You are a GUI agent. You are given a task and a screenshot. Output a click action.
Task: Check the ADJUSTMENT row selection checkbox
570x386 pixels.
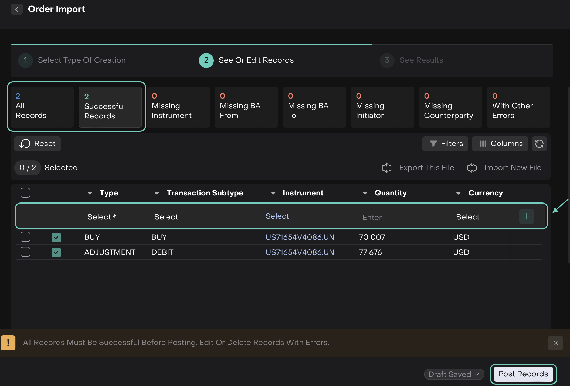point(25,252)
